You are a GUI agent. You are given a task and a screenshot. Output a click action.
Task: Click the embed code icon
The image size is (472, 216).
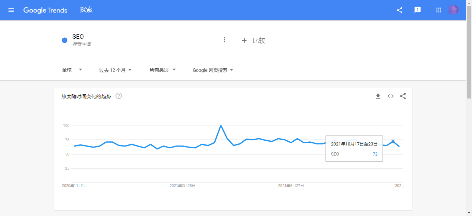pos(390,96)
